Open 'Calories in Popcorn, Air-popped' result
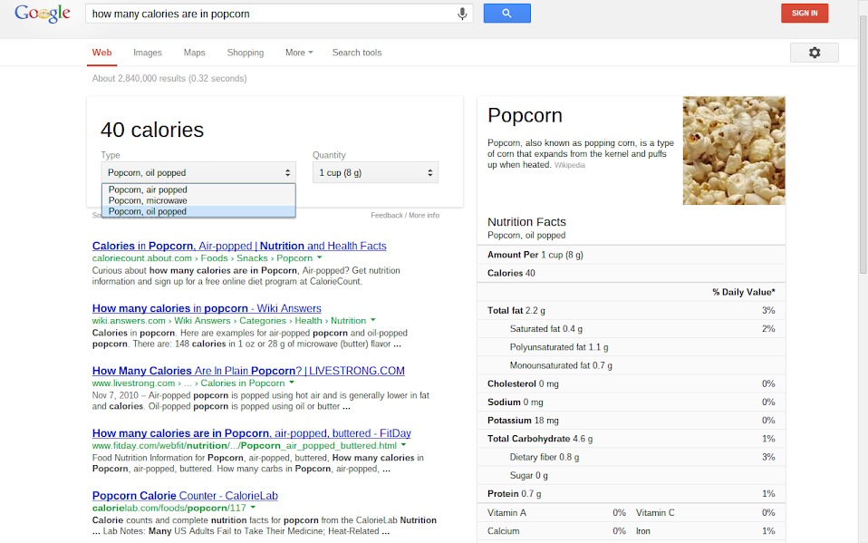Viewport: 868px width, 543px height. pos(239,246)
